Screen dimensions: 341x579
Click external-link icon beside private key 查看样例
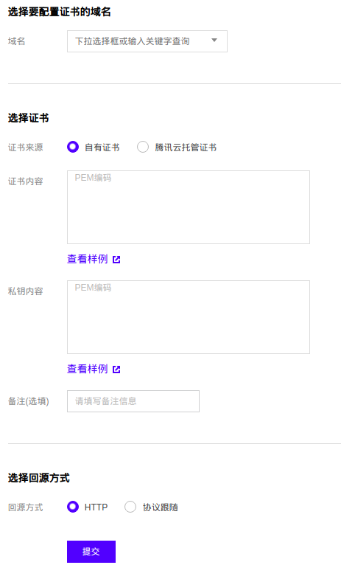click(x=116, y=370)
